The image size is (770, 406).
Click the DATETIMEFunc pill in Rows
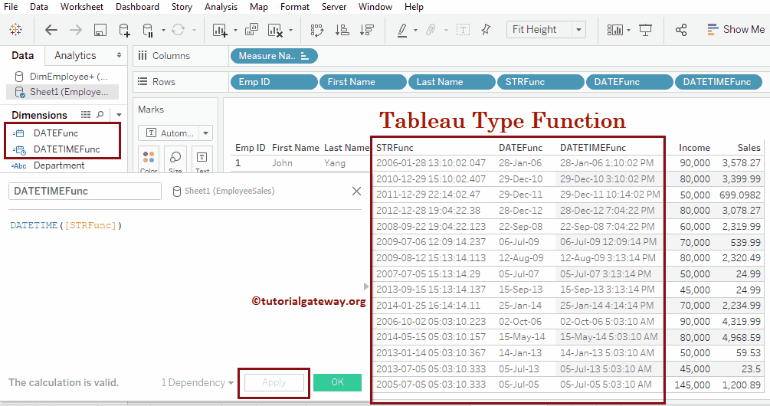(x=719, y=82)
